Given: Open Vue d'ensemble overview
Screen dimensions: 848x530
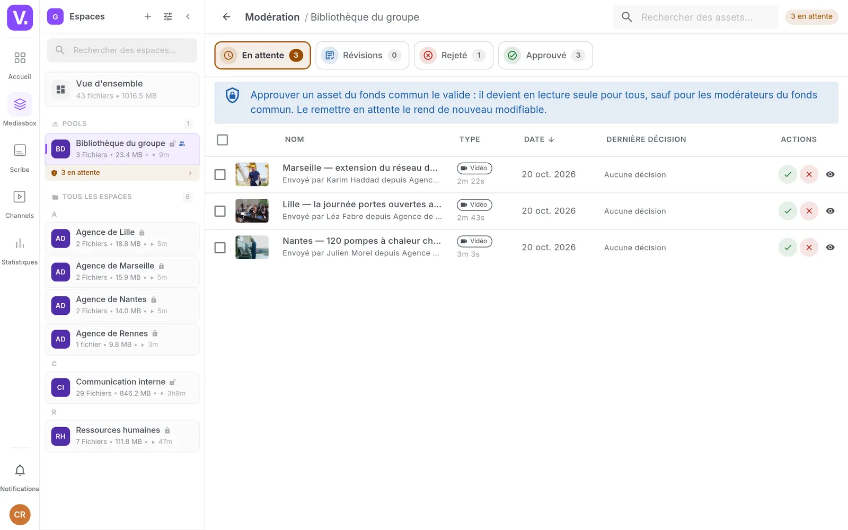Looking at the screenshot, I should [x=122, y=90].
